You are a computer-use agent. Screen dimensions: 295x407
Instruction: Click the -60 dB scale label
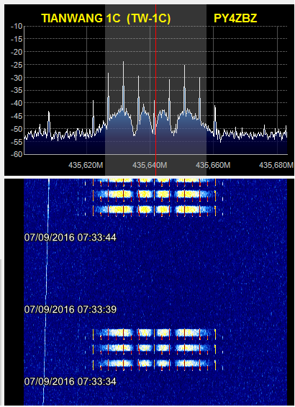[17, 154]
